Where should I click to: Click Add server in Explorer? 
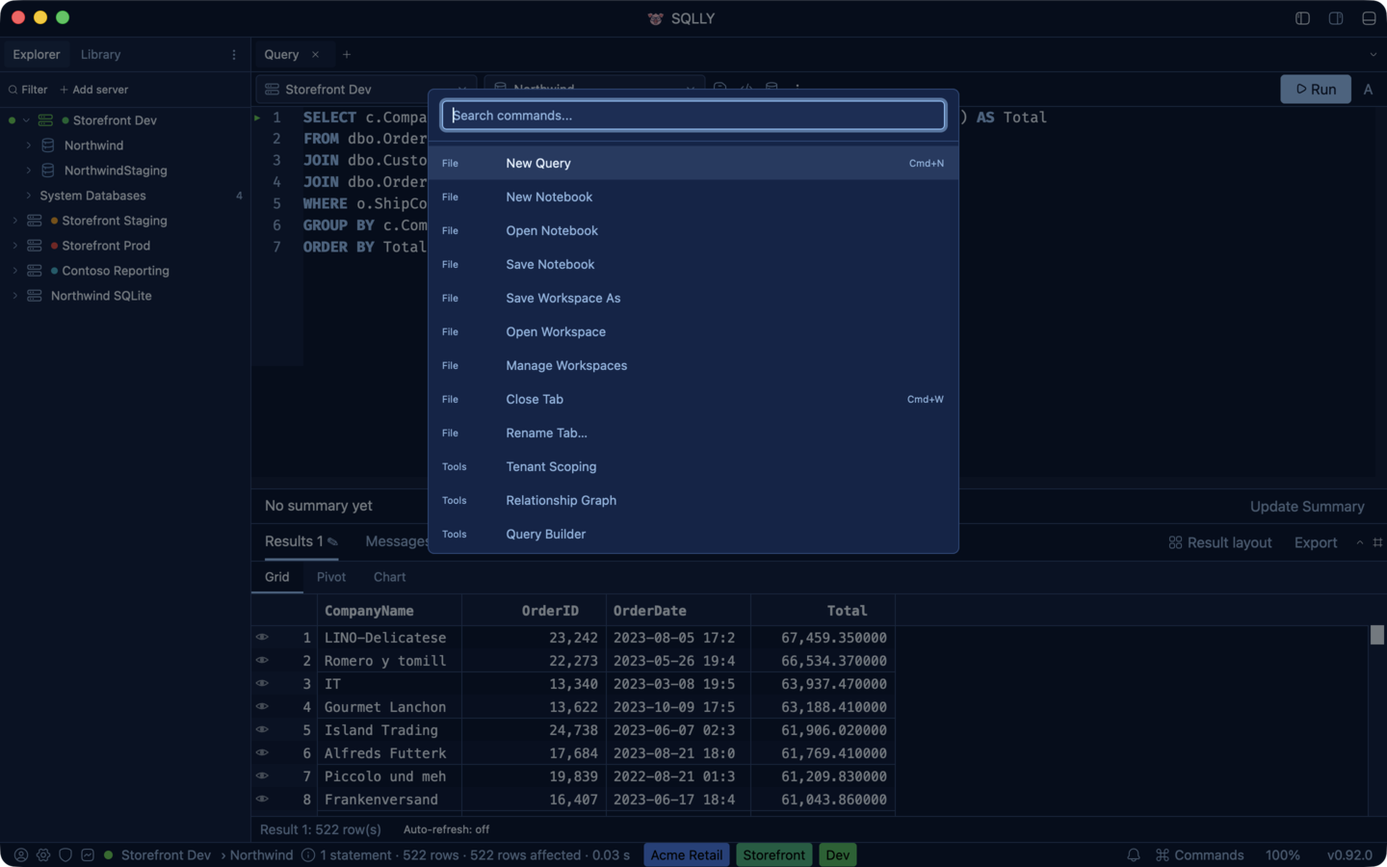pos(93,90)
